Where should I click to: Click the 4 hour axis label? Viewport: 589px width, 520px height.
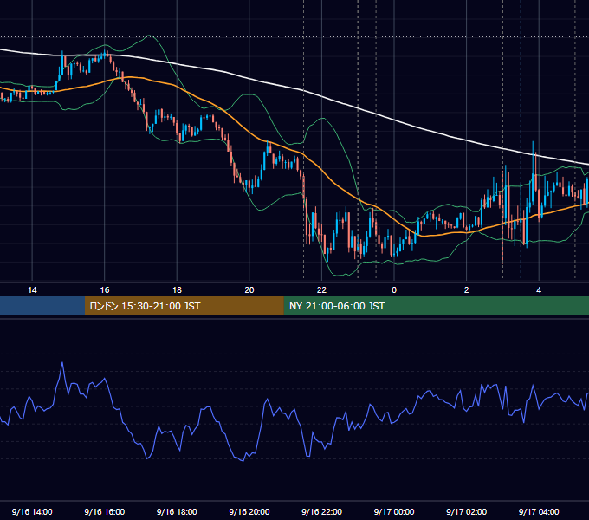click(x=539, y=290)
